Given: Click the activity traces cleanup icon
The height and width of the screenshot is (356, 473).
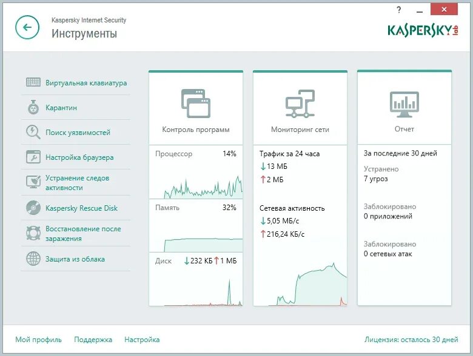Looking at the screenshot, I should (x=33, y=182).
